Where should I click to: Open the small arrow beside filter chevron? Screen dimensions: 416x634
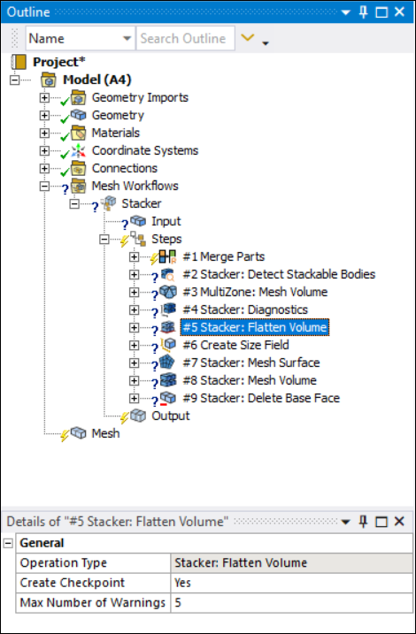(x=266, y=42)
